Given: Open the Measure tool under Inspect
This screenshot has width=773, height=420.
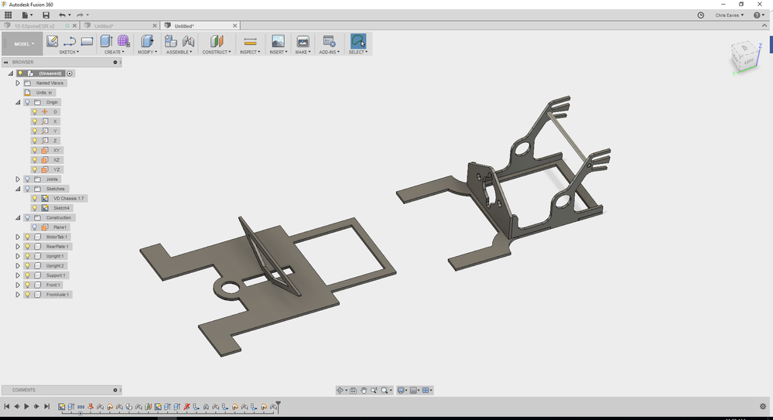Looking at the screenshot, I should click(x=250, y=42).
